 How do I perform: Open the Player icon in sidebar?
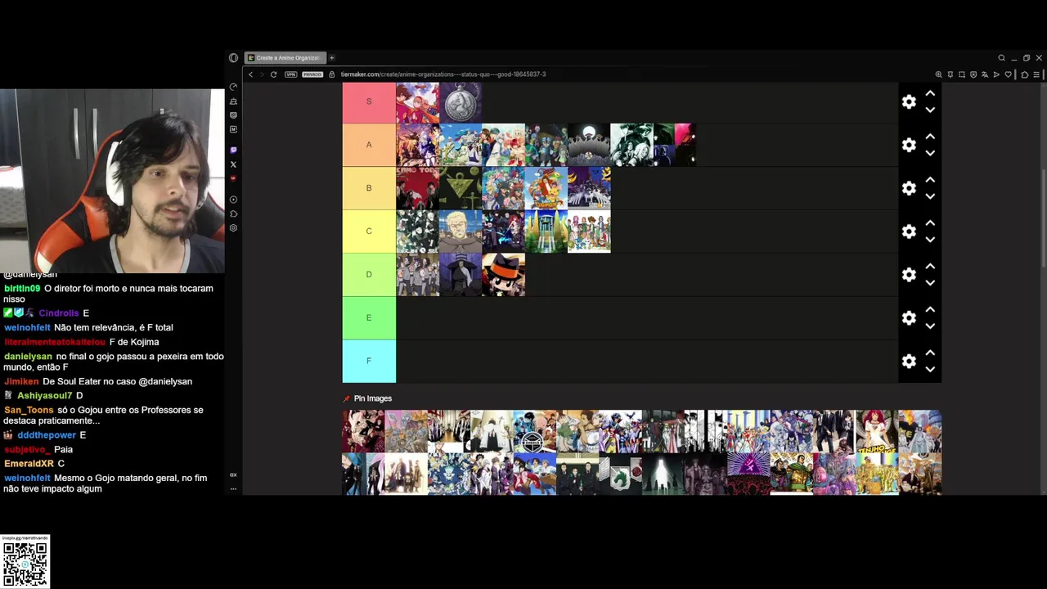[x=233, y=200]
